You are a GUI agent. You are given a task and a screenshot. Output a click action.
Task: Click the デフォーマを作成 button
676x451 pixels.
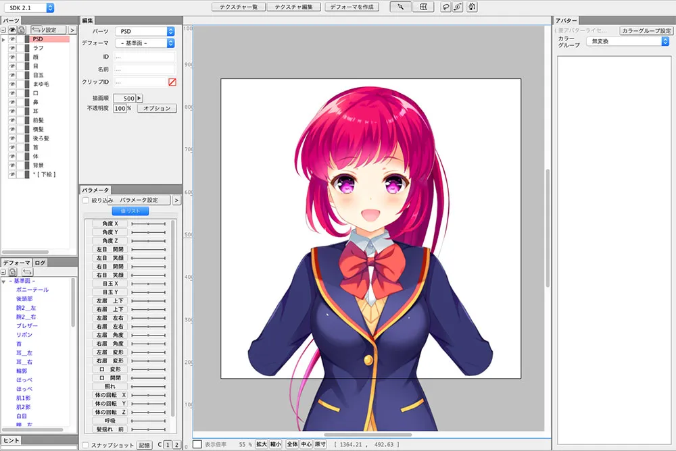pos(351,7)
